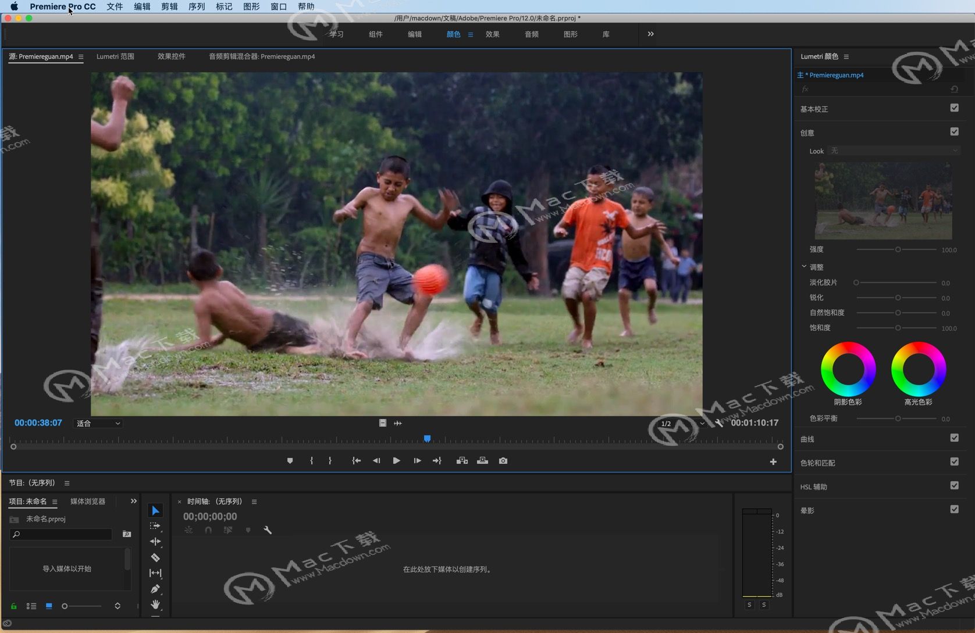Click the 阴影色彩 shadow color wheel
Screen dimensions: 975x633
point(848,369)
